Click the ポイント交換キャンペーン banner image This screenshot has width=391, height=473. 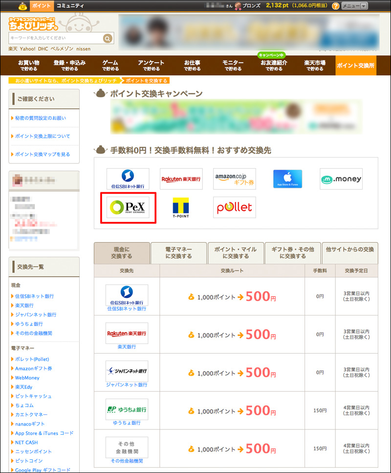[236, 116]
